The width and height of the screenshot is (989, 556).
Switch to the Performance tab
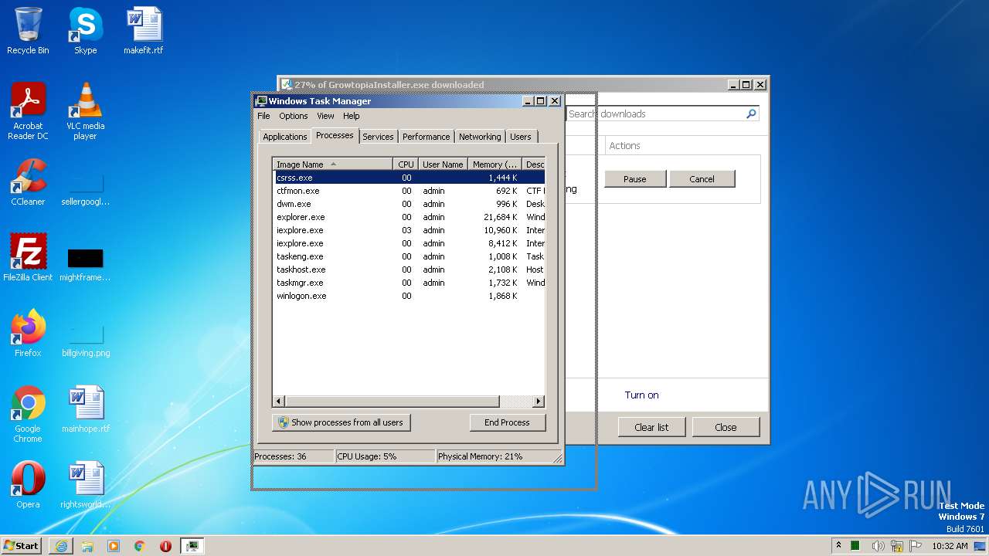(x=426, y=137)
